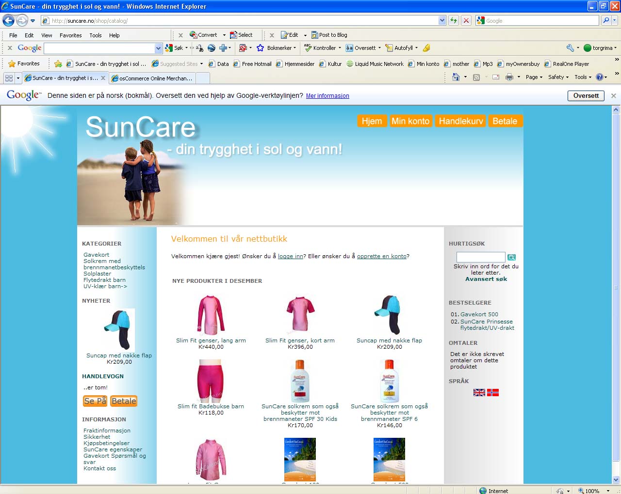
Task: Click inside the HURTIGSØK search field
Action: (x=481, y=257)
